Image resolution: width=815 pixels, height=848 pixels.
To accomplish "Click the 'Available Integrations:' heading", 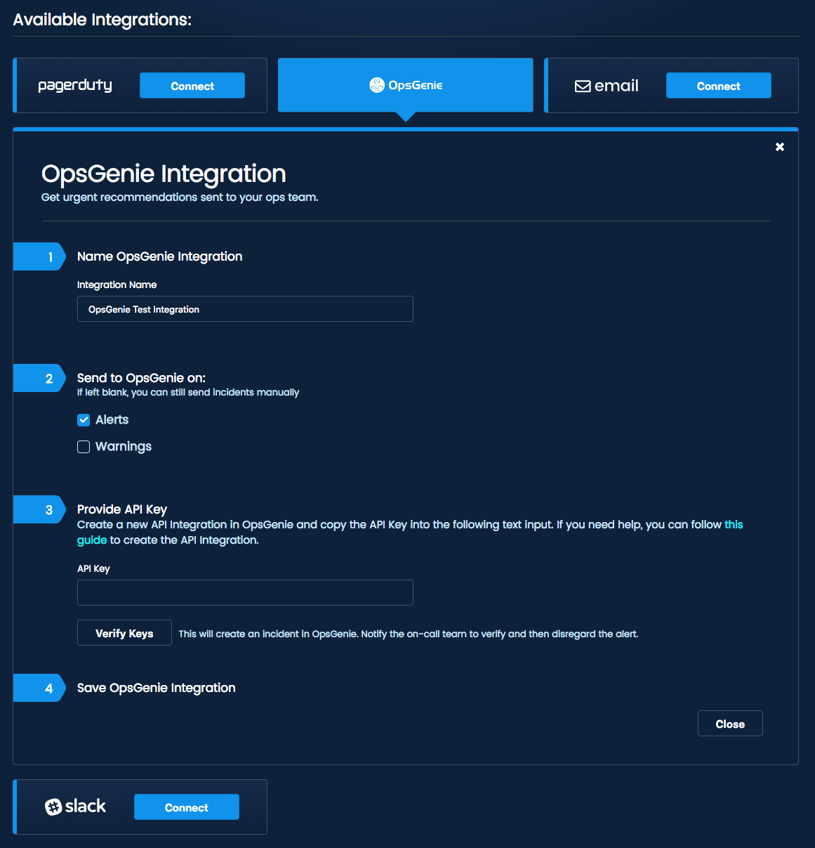I will coord(102,20).
